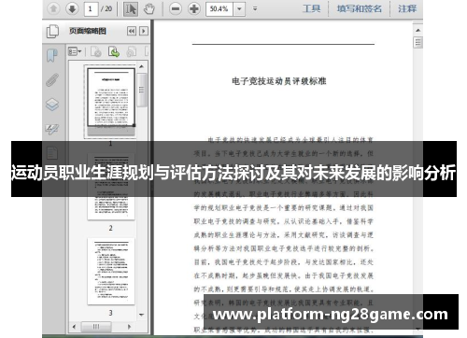Click the document title 电子竞技运动员评级标准

[279, 81]
